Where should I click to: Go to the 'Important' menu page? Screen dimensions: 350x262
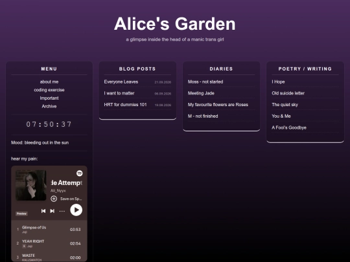pos(49,98)
